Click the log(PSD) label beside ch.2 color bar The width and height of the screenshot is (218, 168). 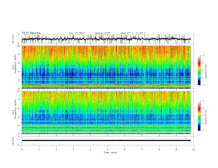click(206, 117)
